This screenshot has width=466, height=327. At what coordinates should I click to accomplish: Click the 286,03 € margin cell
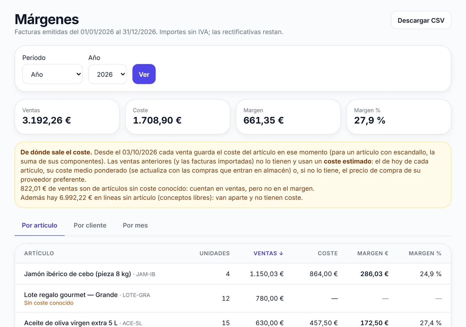coord(374,274)
